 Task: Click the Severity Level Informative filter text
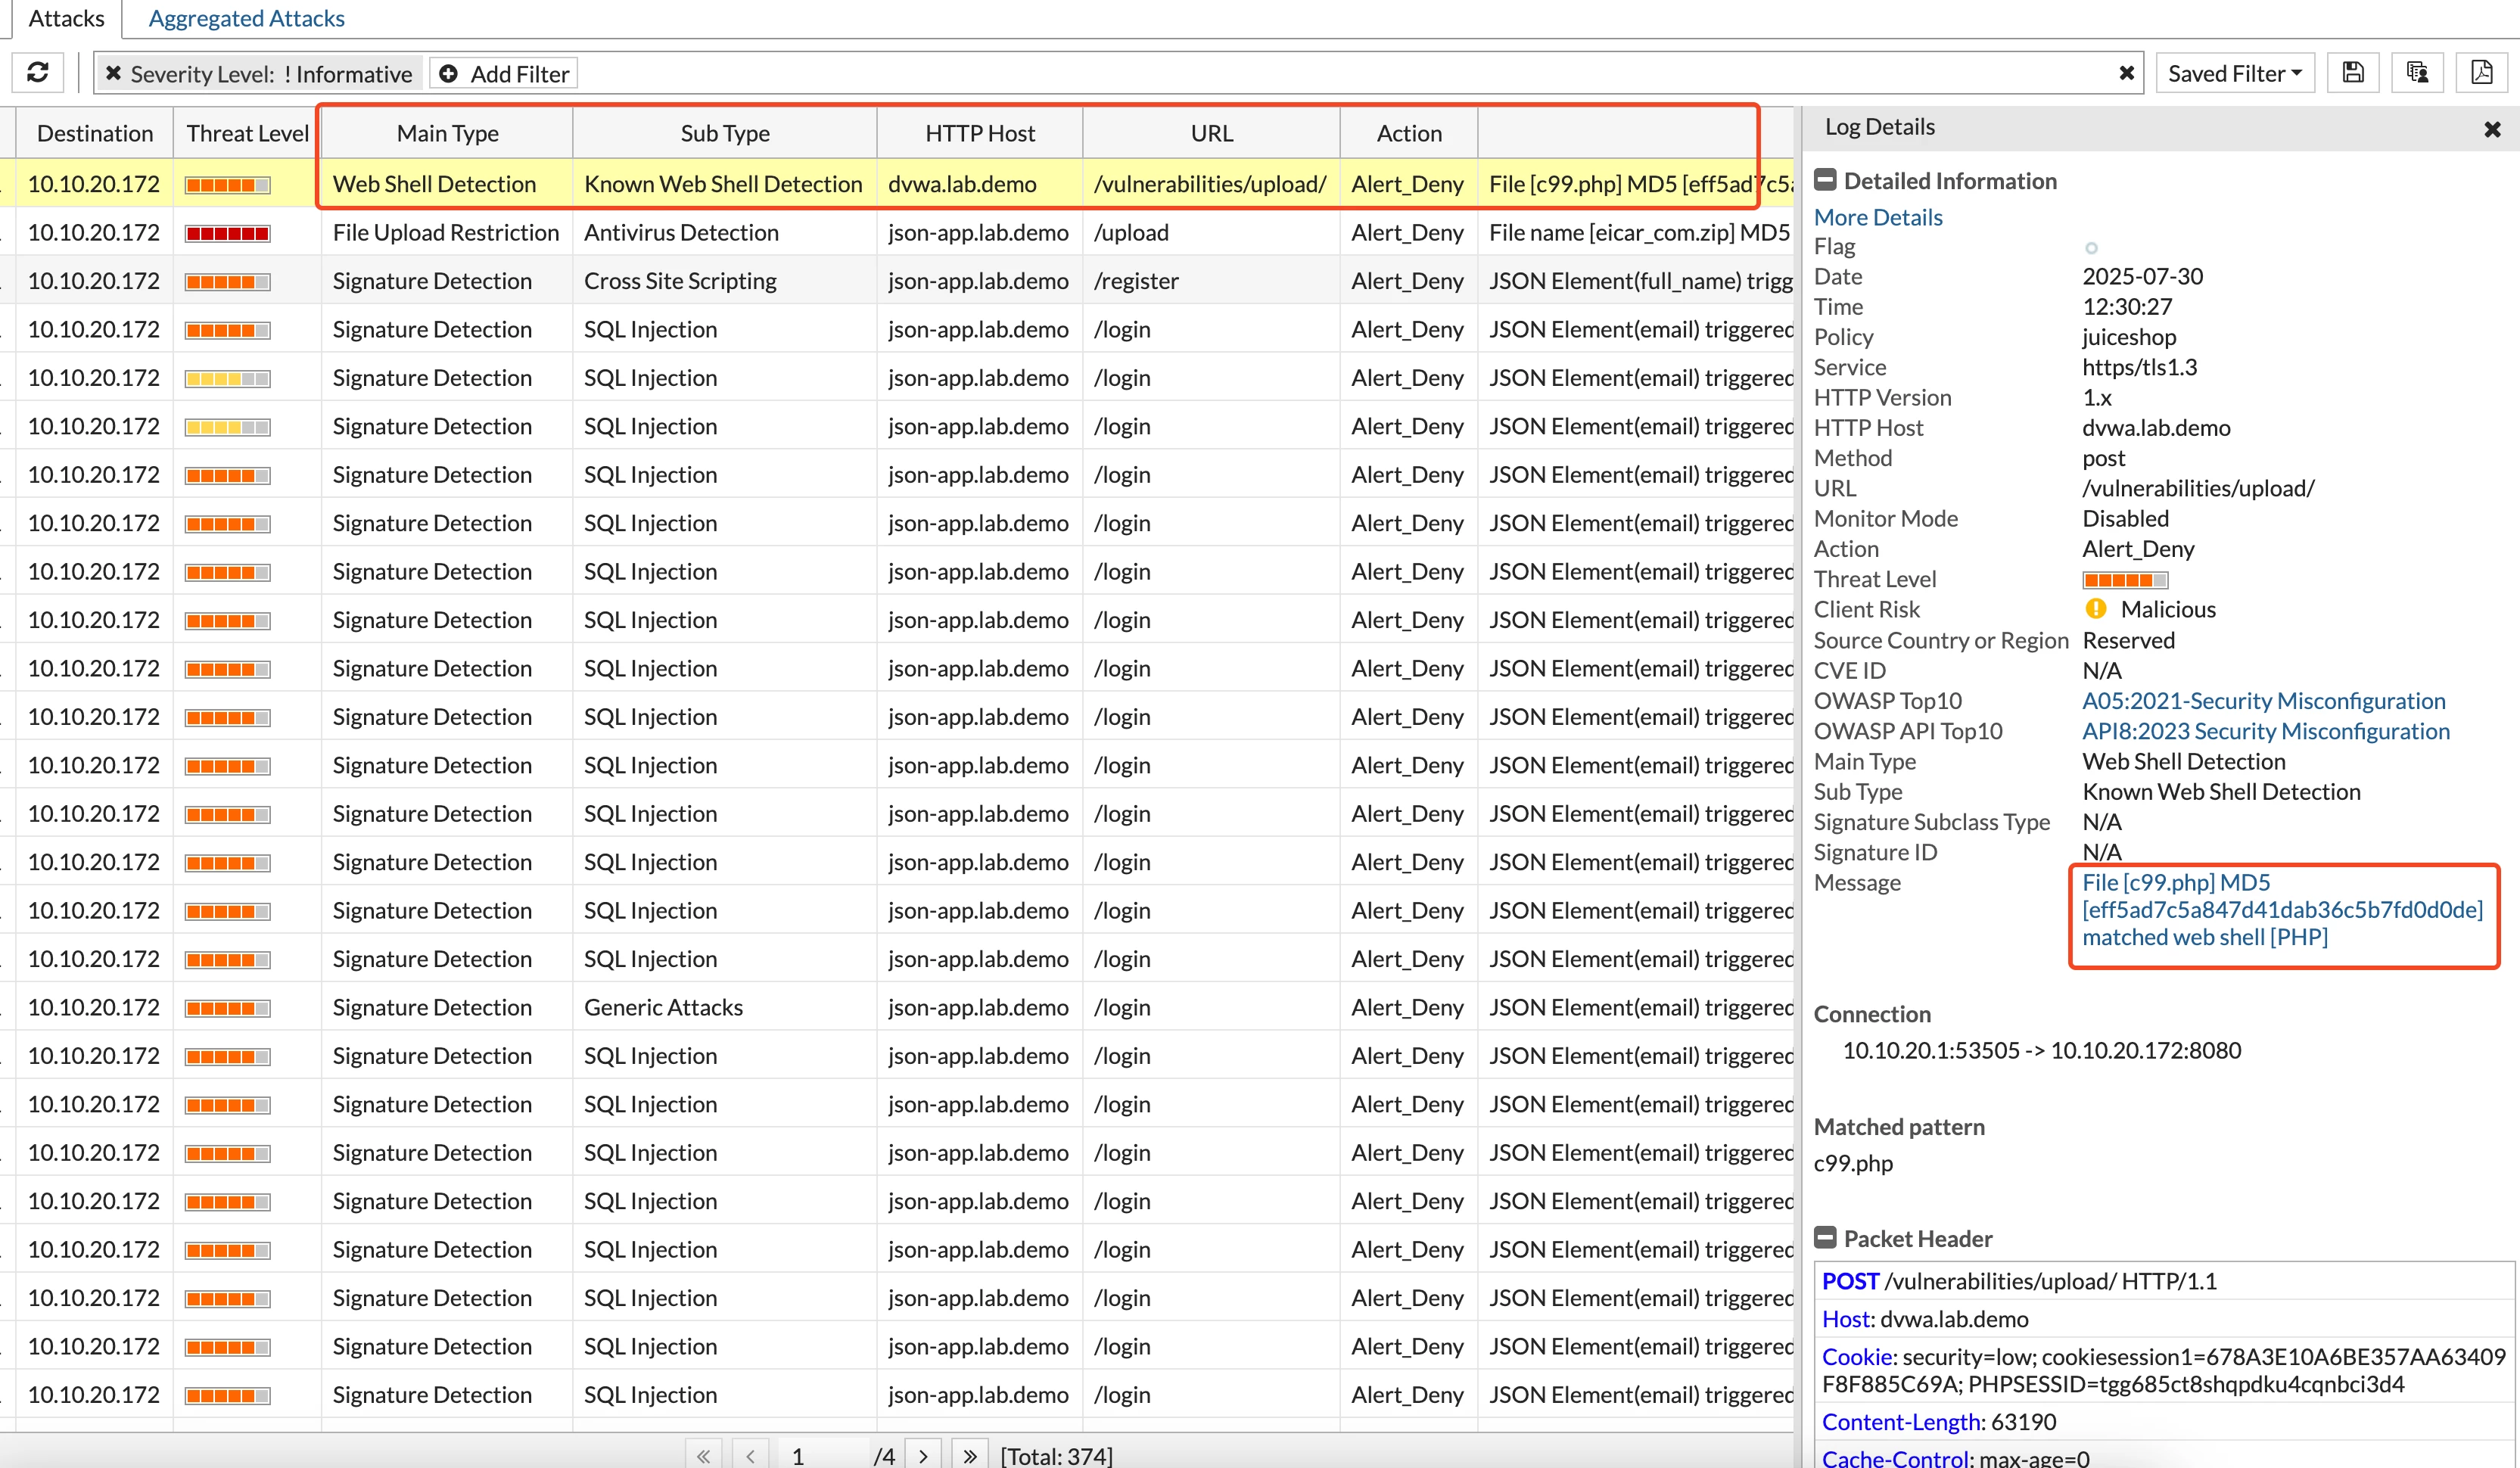(271, 74)
